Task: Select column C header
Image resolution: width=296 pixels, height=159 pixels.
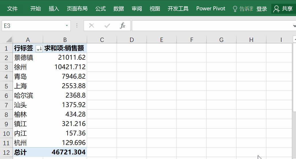Action: point(102,40)
